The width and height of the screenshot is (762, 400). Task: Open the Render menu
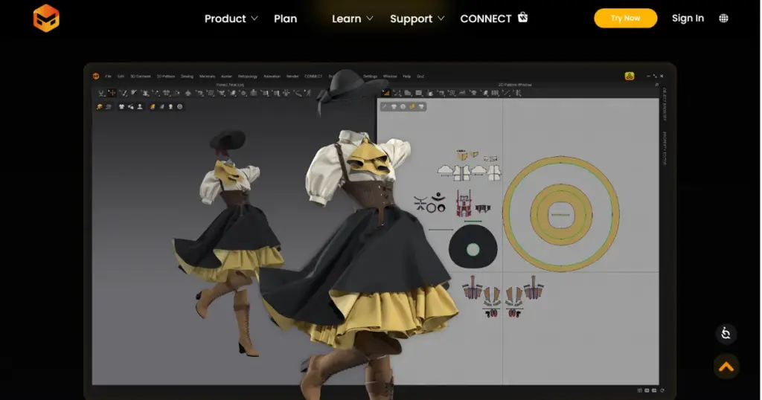(x=292, y=77)
